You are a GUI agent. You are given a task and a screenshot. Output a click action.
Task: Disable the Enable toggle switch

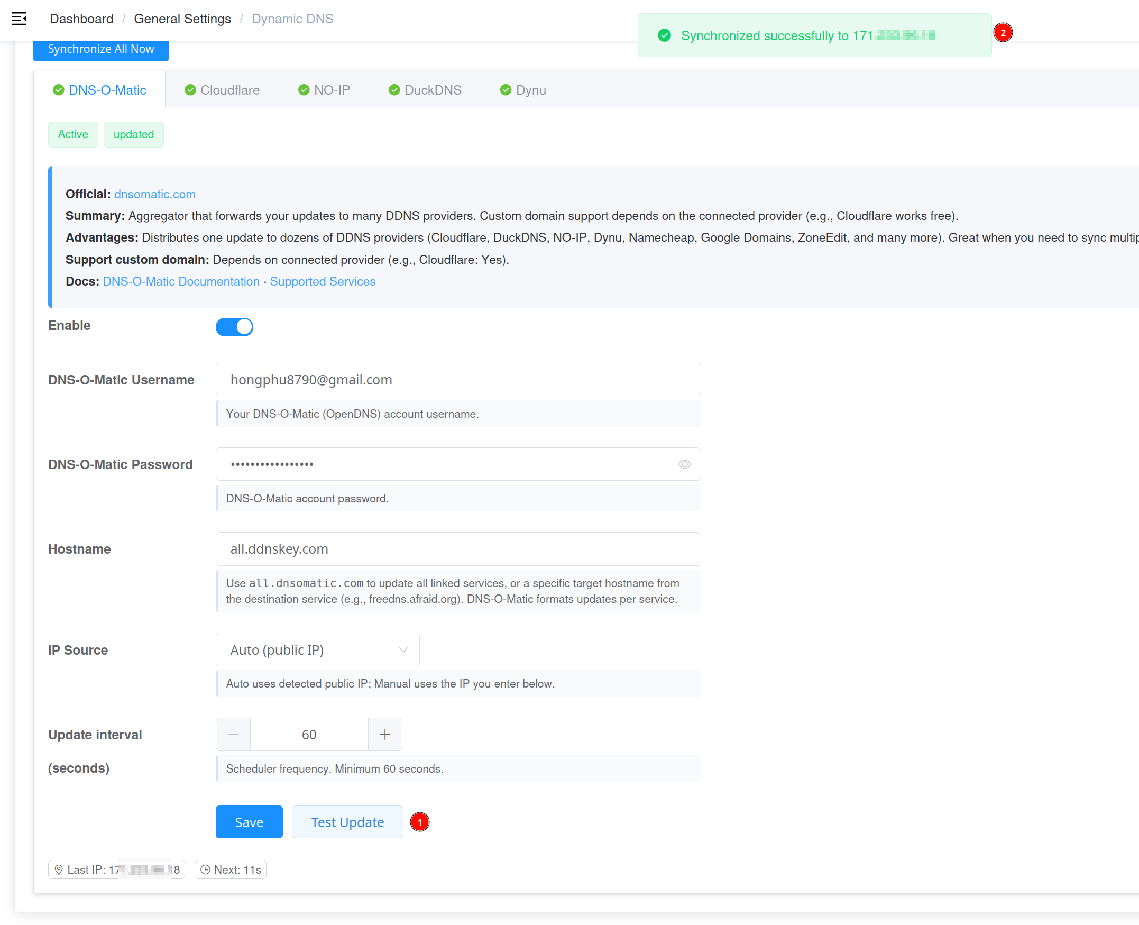tap(234, 327)
